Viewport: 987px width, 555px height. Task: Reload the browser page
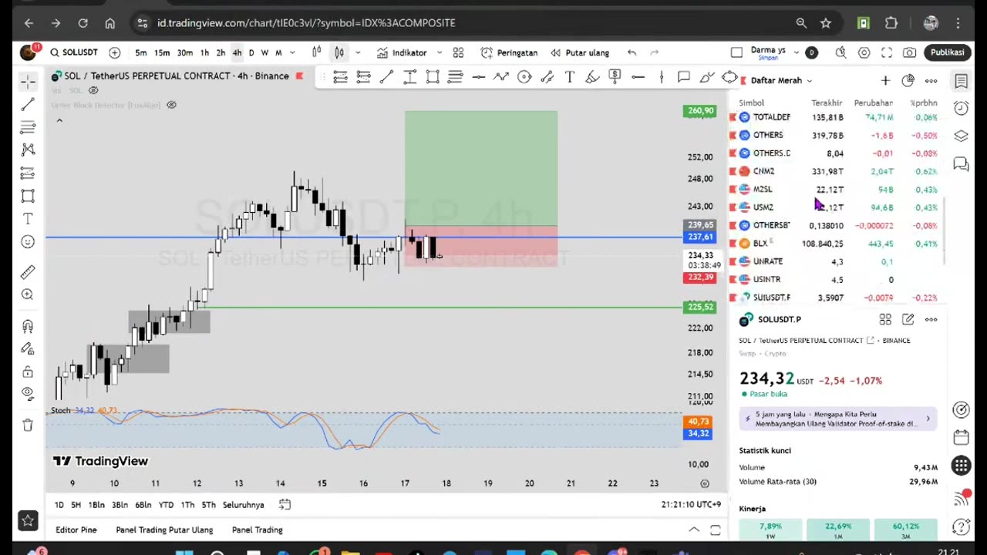point(83,23)
